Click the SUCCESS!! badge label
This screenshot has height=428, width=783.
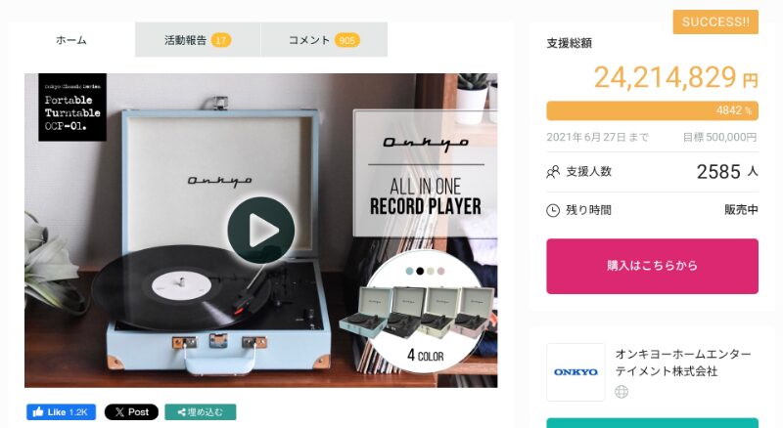715,21
